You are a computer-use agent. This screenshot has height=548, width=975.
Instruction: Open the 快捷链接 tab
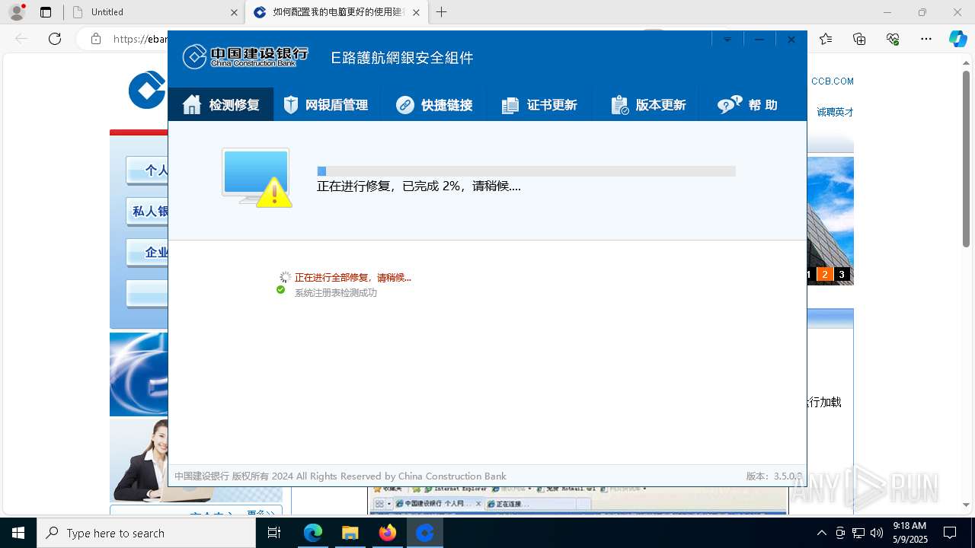click(434, 105)
